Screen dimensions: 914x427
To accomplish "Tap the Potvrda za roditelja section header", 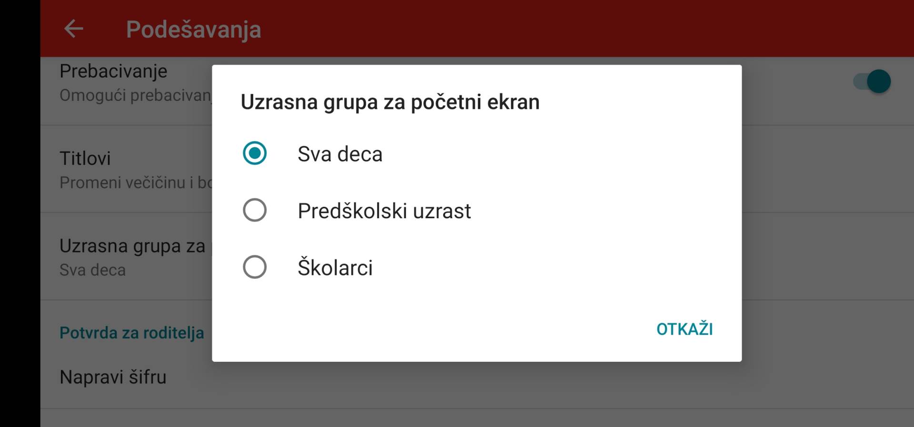I will tap(132, 333).
